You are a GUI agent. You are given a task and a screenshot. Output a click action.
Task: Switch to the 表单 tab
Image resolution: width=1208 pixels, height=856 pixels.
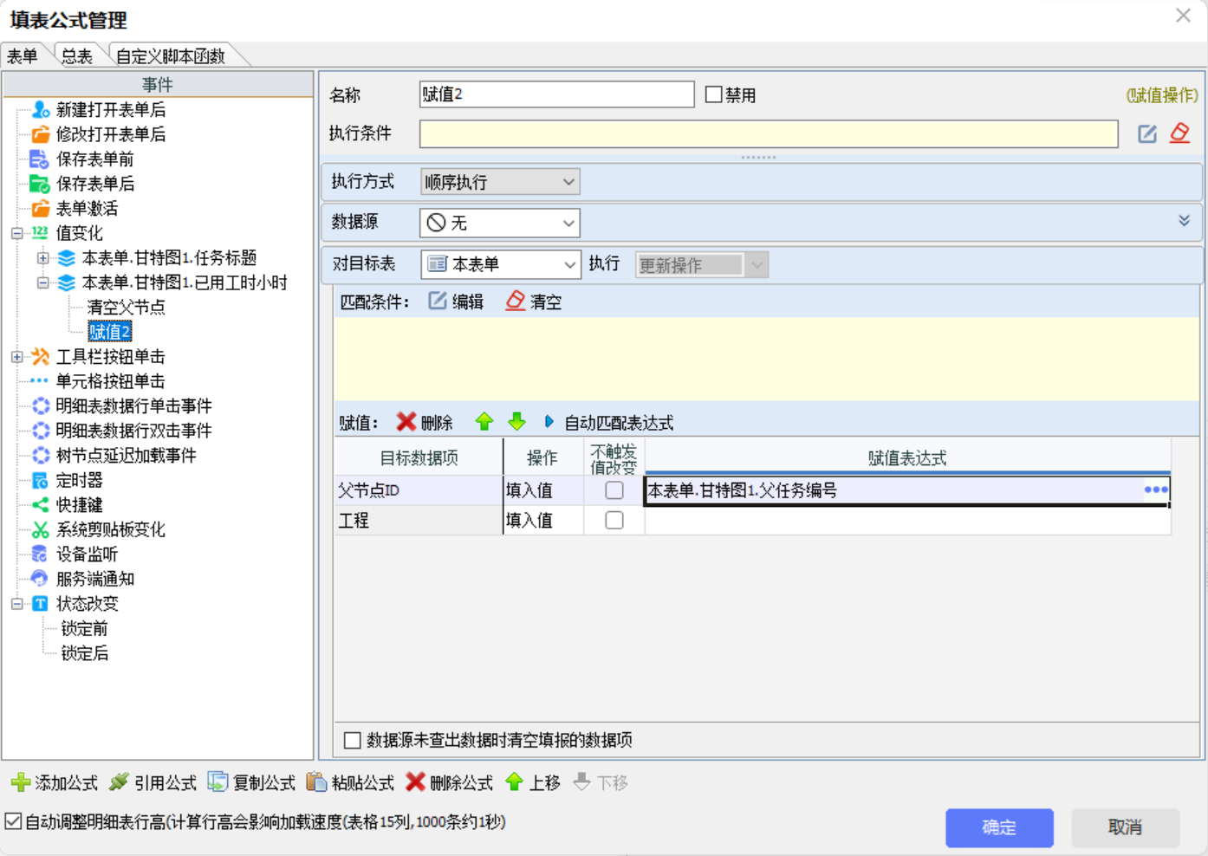[23, 56]
